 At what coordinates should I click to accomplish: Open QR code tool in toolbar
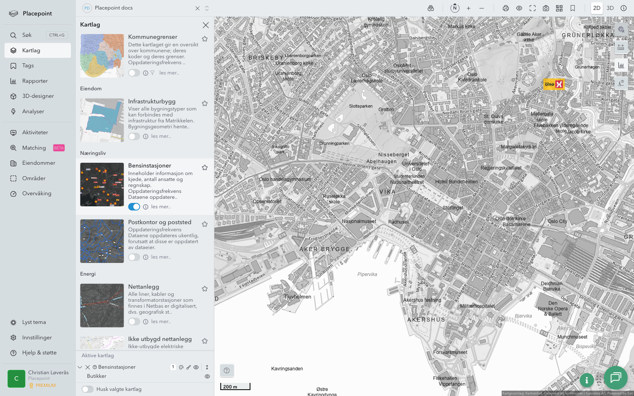coord(559,8)
